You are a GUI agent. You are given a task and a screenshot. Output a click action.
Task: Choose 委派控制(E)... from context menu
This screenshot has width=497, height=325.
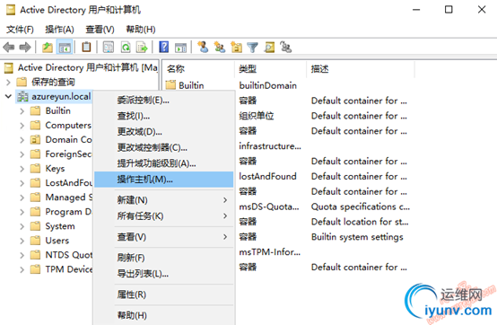point(164,101)
